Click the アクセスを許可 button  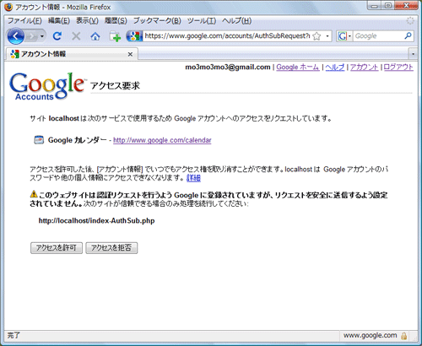click(x=57, y=248)
